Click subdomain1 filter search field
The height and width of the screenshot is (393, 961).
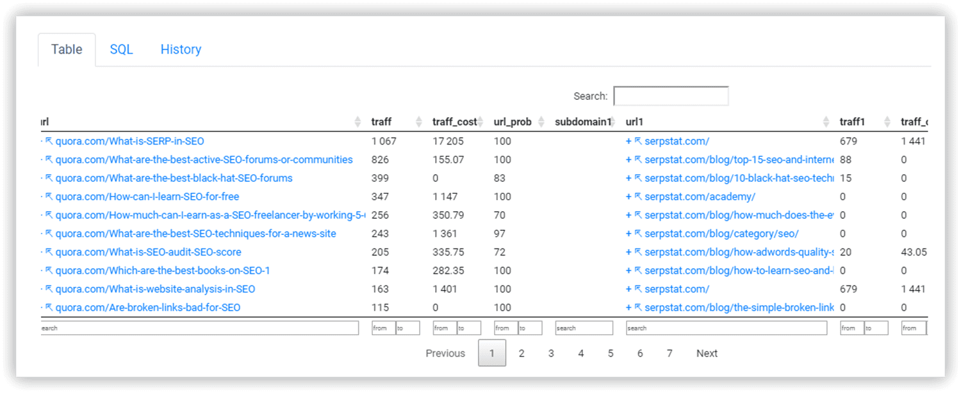[x=584, y=328]
